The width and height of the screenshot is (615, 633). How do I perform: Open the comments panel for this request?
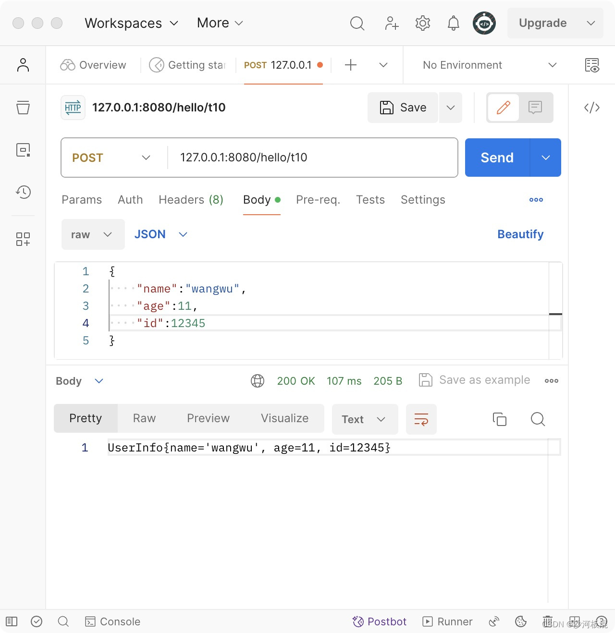(x=535, y=108)
